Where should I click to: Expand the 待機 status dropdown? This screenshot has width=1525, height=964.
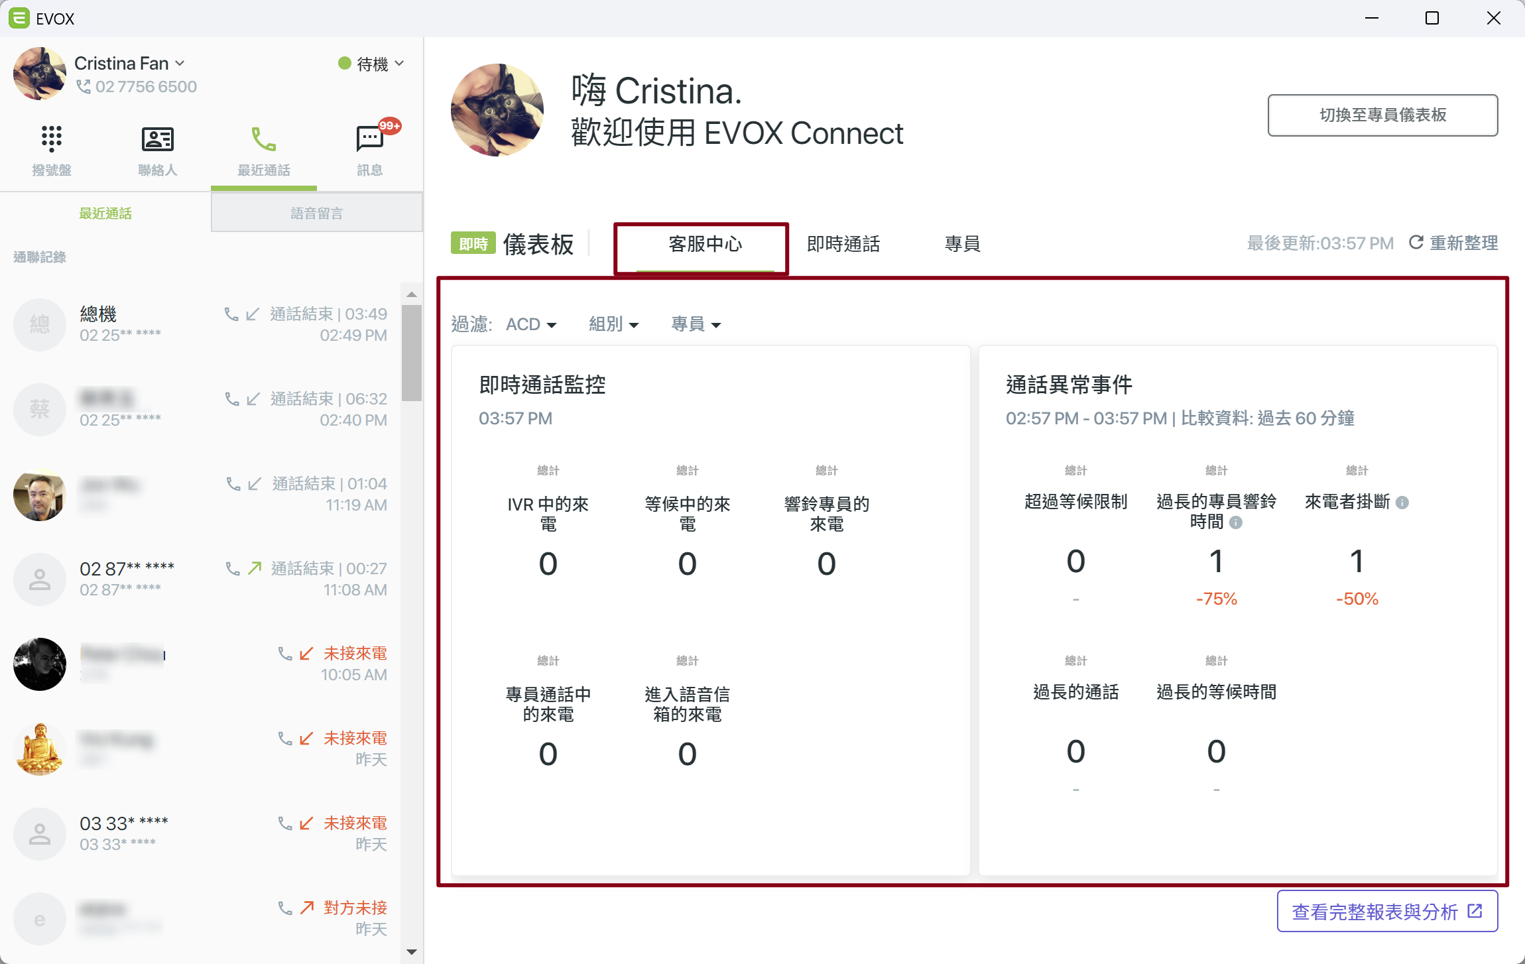point(371,64)
